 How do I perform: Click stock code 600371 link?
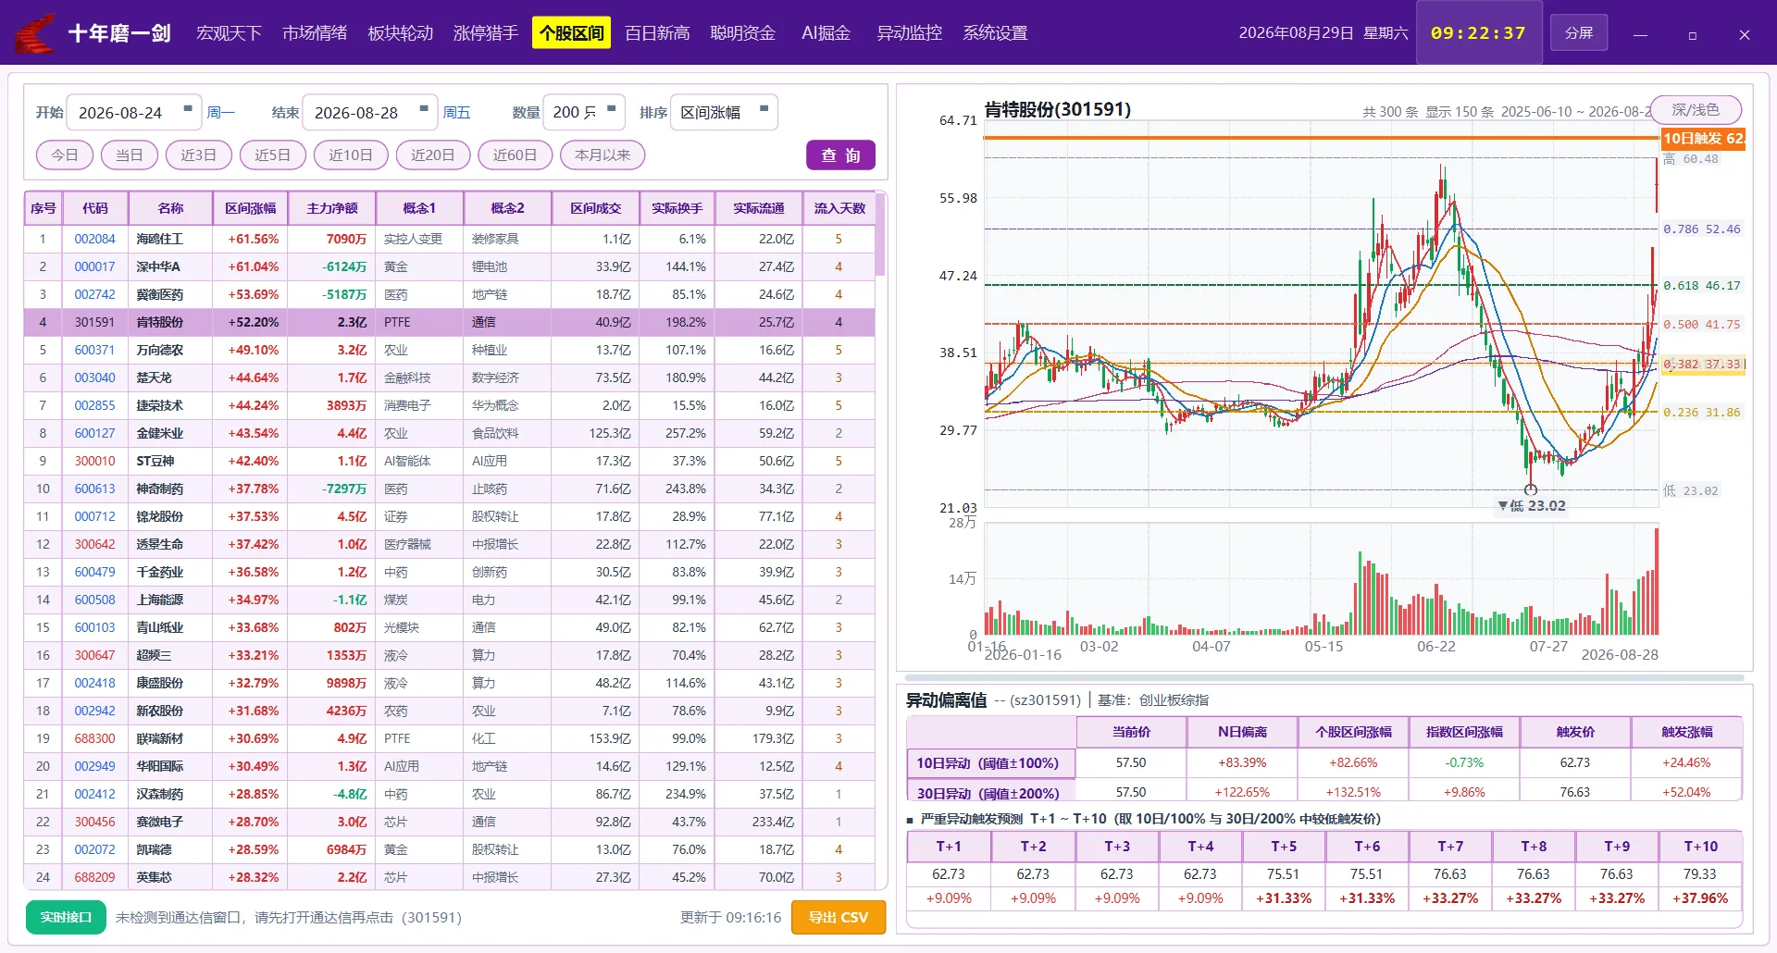pyautogui.click(x=95, y=350)
